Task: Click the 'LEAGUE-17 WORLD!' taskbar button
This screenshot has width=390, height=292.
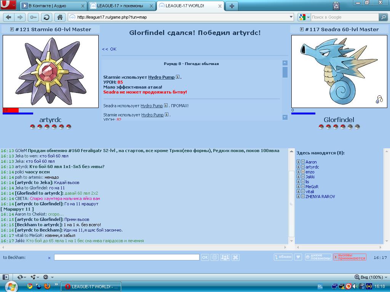Action: (x=91, y=287)
